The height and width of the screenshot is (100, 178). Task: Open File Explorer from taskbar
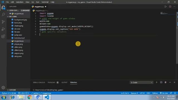point(21,97)
